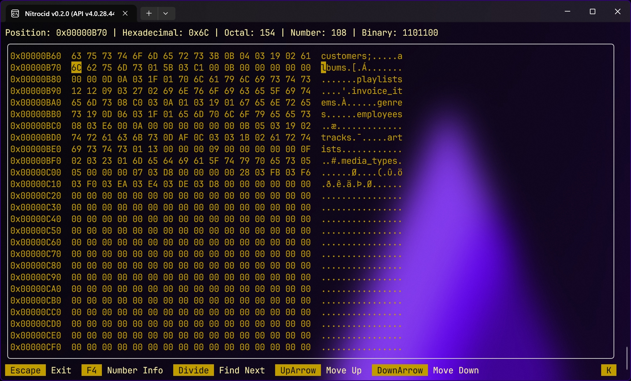This screenshot has height=381, width=631.
Task: Click the Position 0x00000B70 status text
Action: point(56,33)
